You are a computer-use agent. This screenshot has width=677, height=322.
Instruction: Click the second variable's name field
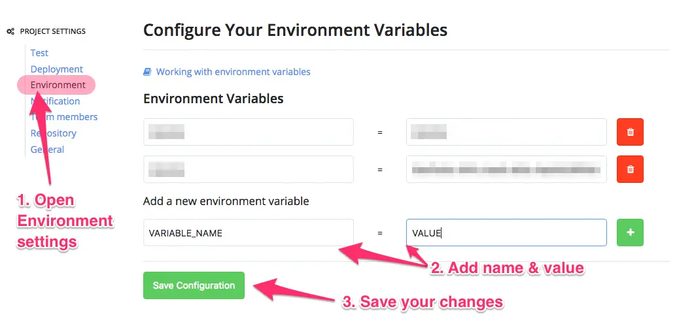pos(249,169)
